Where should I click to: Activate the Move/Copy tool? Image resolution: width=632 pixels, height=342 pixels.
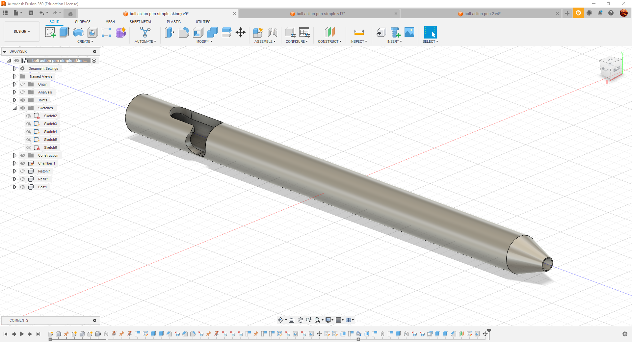pyautogui.click(x=241, y=32)
